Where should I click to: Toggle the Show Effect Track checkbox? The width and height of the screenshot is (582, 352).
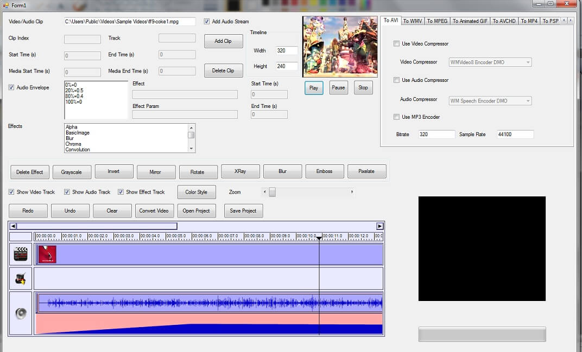coord(121,191)
